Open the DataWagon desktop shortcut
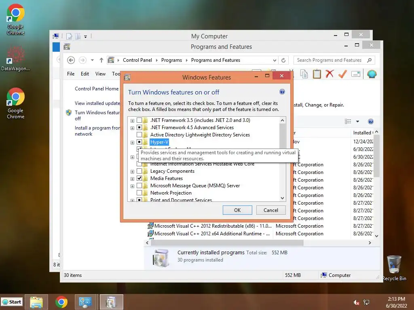The image size is (414, 310). tap(16, 59)
